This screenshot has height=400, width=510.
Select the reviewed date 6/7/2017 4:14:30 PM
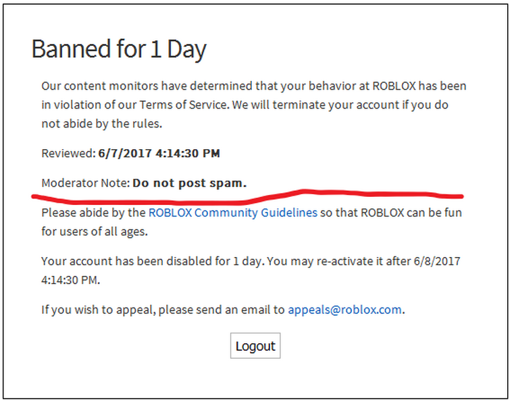click(x=159, y=153)
